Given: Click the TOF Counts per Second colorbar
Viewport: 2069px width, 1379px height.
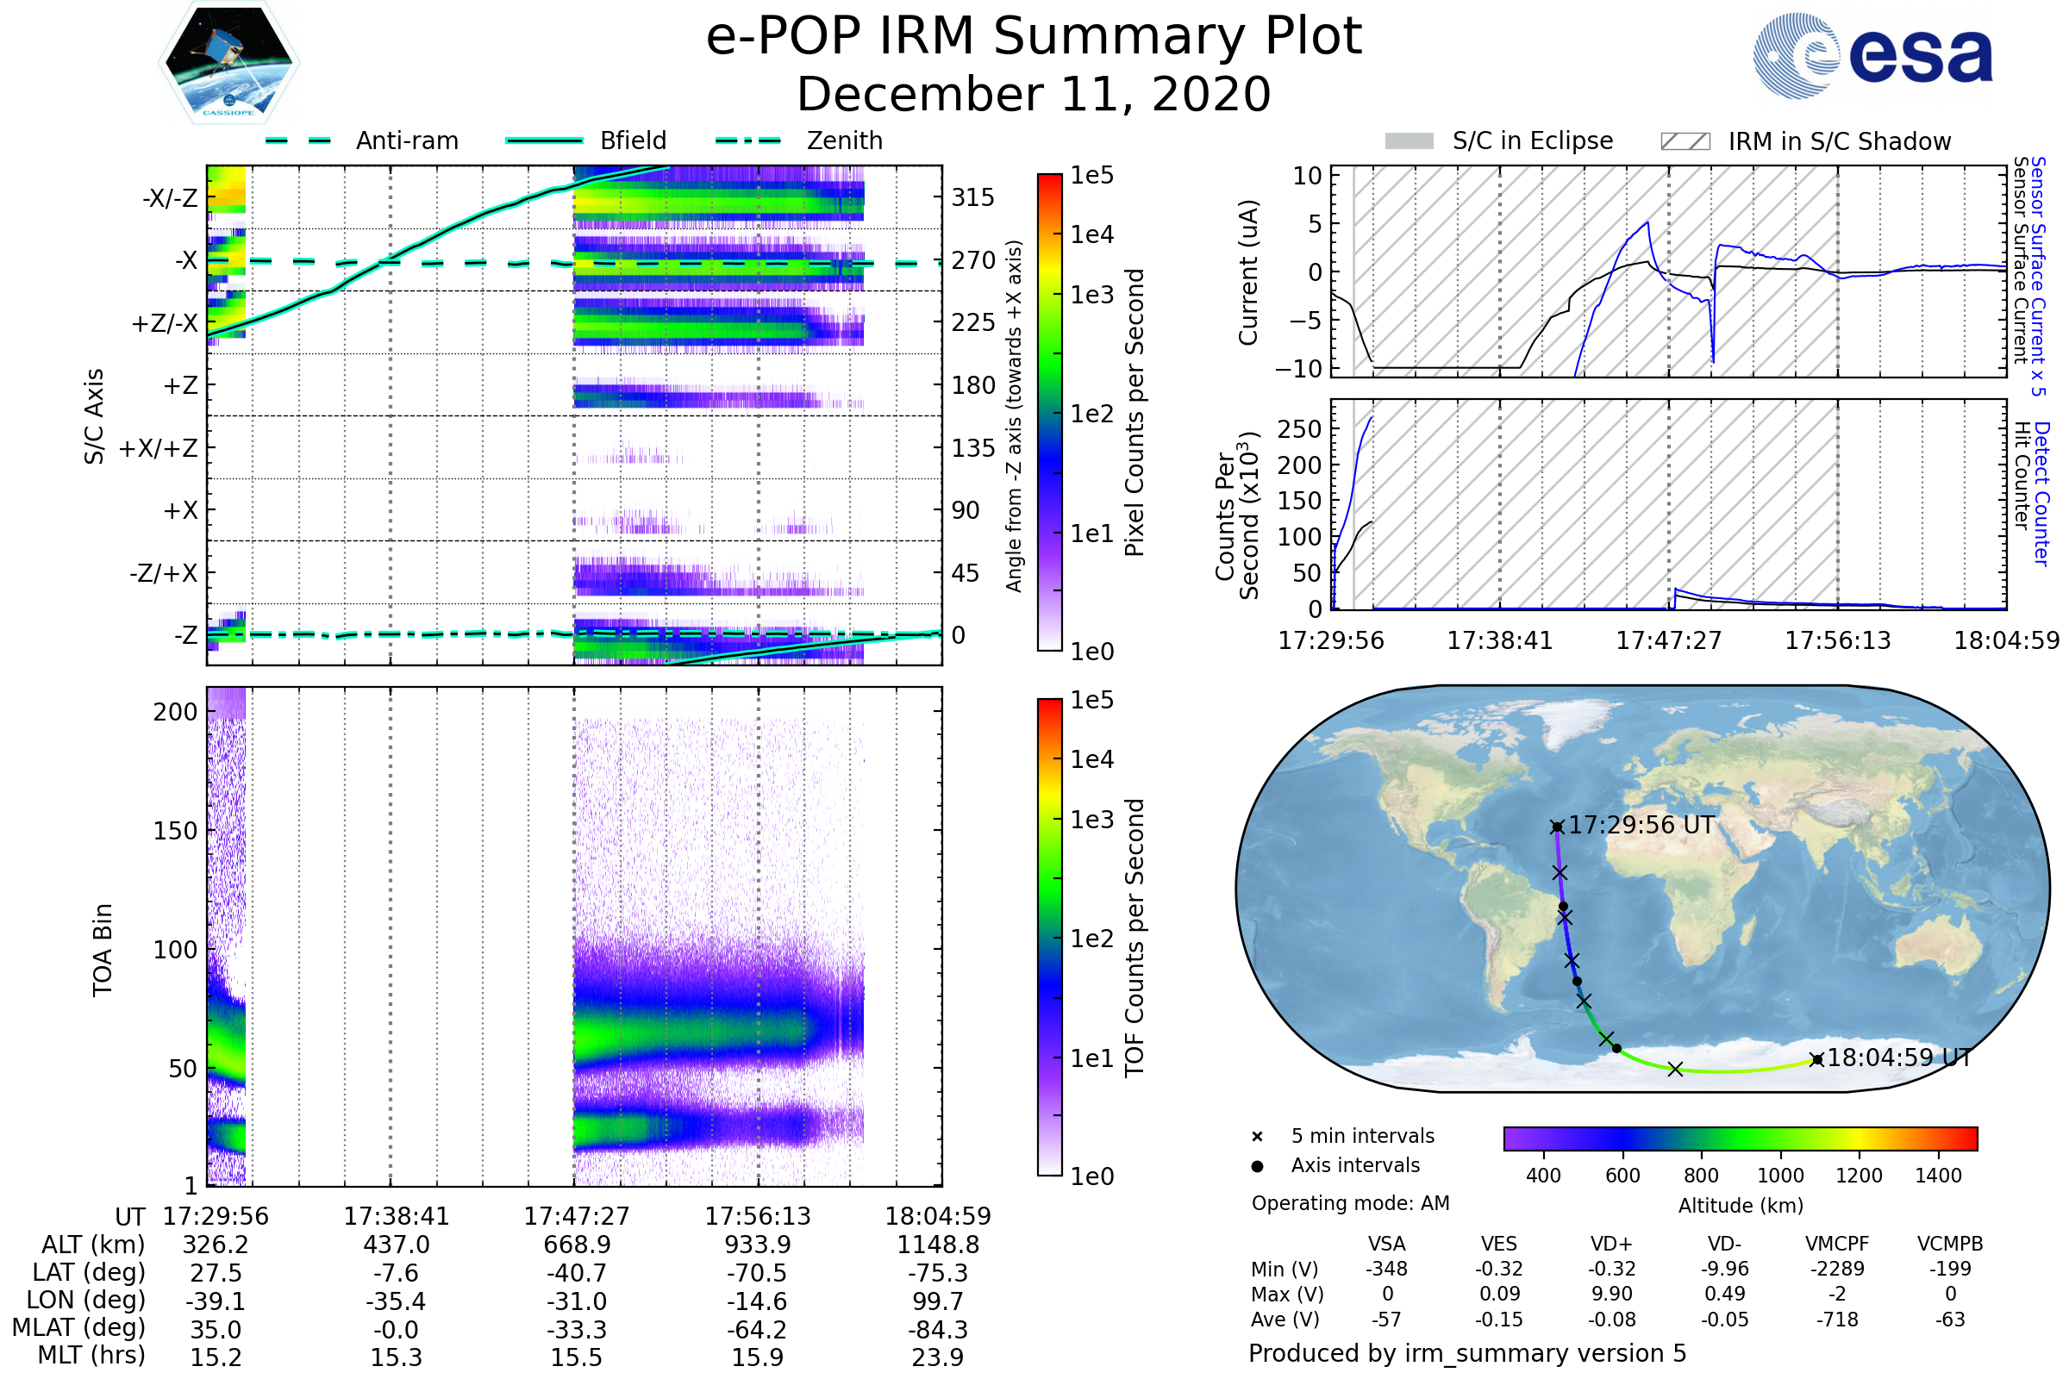Looking at the screenshot, I should 1049,937.
